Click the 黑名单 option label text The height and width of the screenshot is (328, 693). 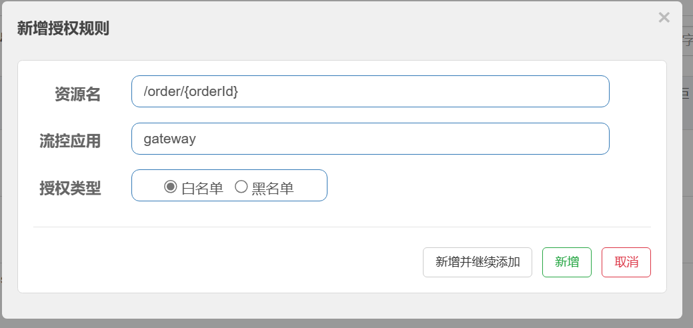tap(273, 189)
